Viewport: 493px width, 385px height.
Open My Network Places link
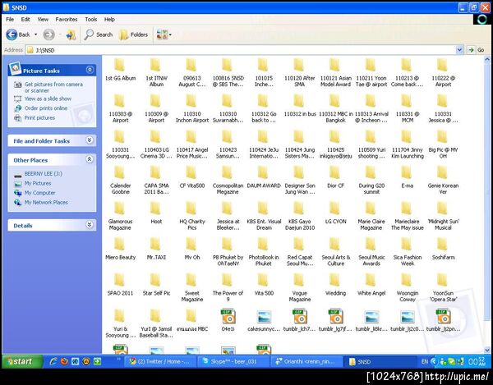click(x=45, y=202)
